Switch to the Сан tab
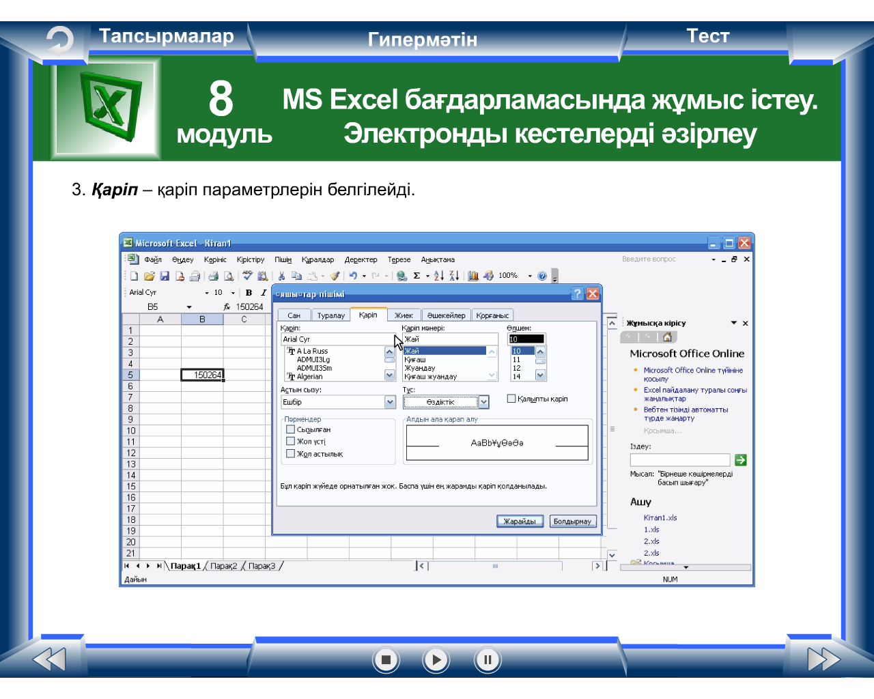 click(x=294, y=315)
